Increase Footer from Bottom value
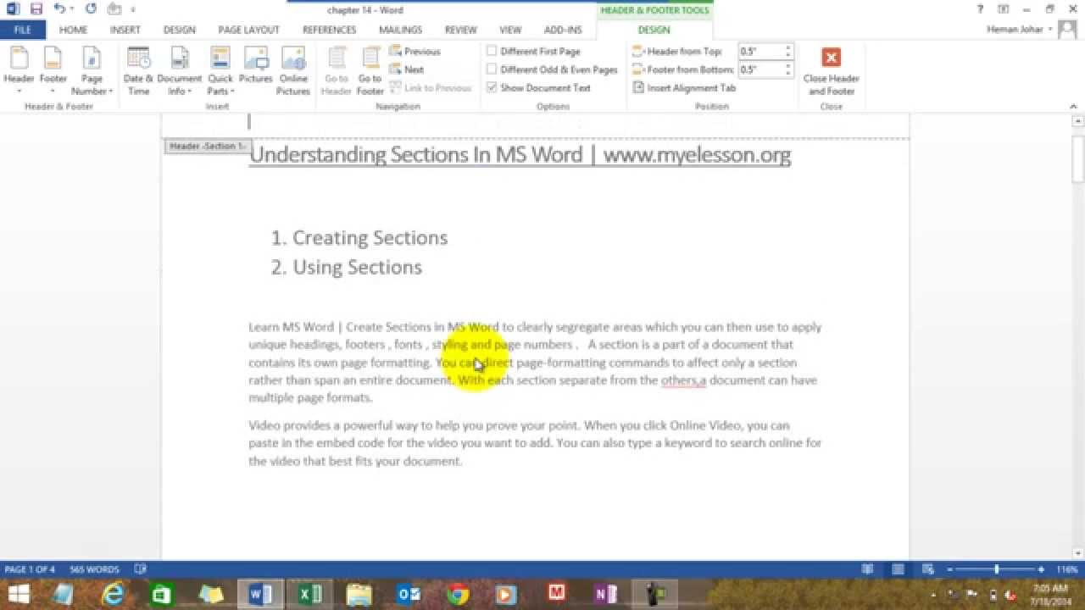The width and height of the screenshot is (1085, 610). click(787, 66)
